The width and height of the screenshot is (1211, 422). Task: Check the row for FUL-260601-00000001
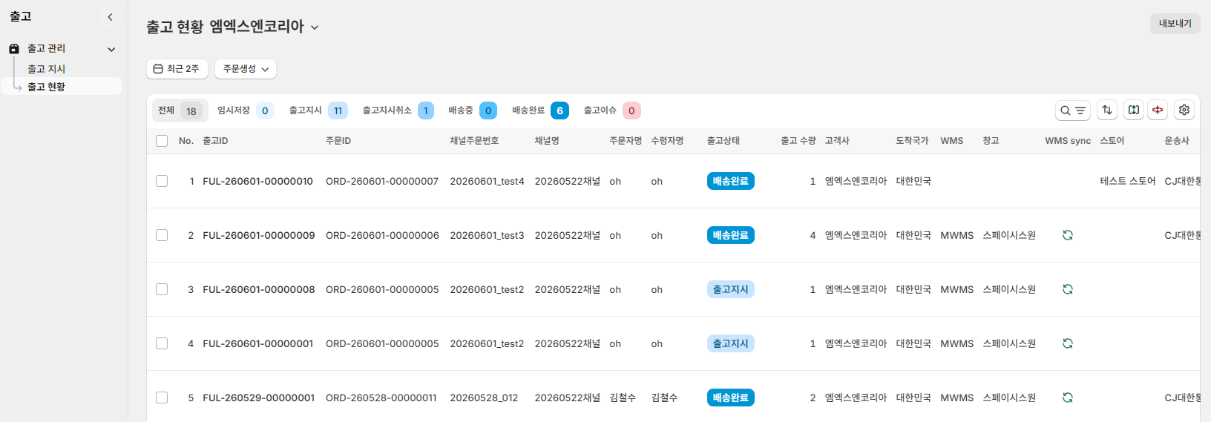point(162,343)
